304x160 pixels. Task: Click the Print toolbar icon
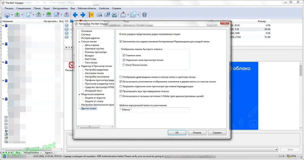tap(115, 15)
